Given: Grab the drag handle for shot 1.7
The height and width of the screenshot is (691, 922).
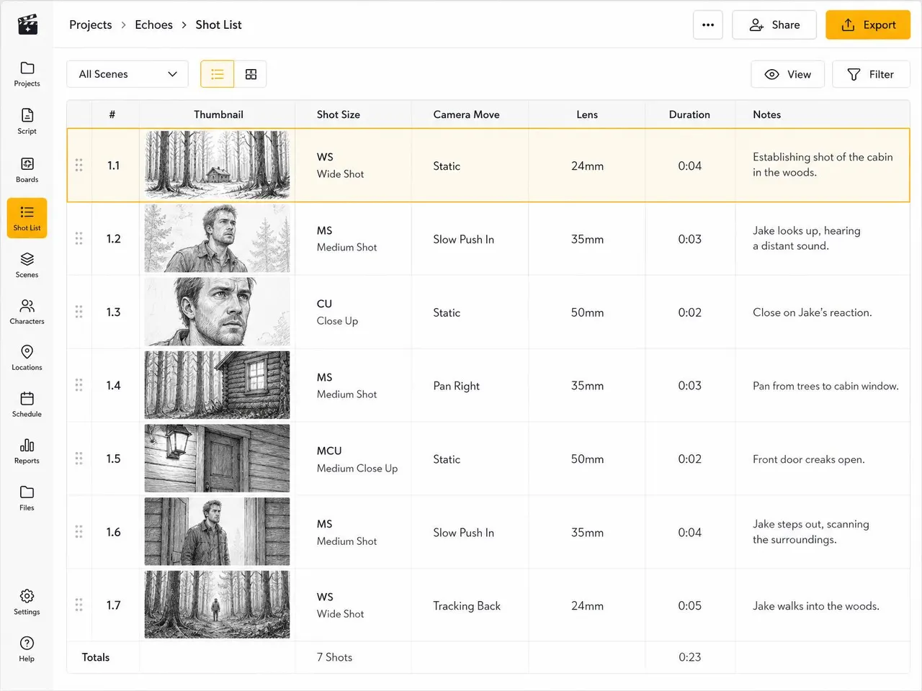Looking at the screenshot, I should (79, 605).
